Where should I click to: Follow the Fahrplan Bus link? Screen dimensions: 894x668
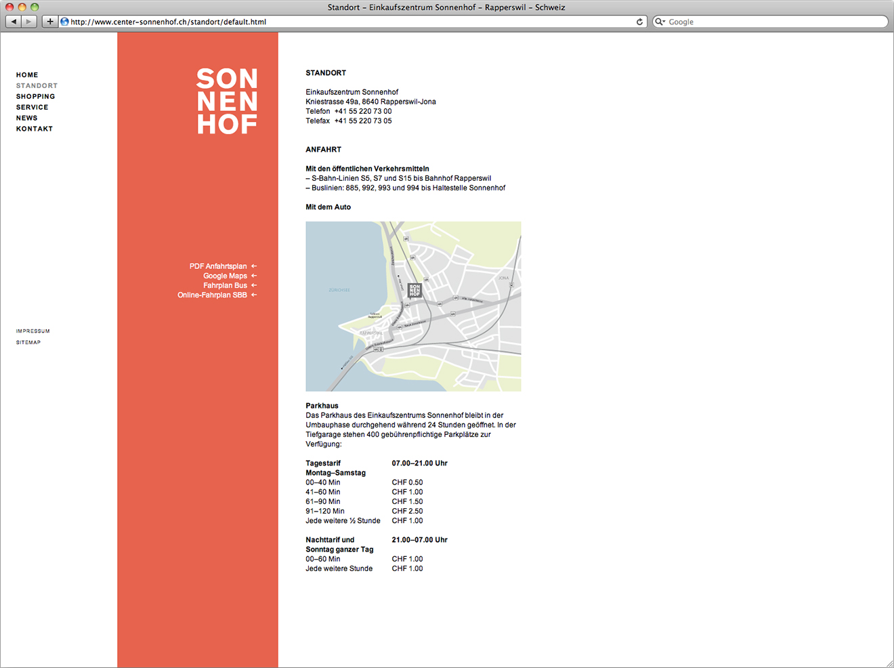tap(225, 285)
